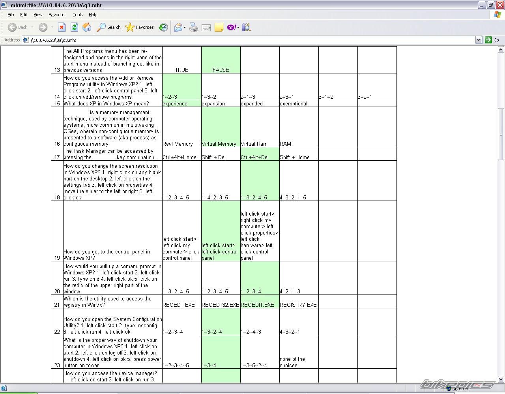The height and width of the screenshot is (394, 505).
Task: Click row number 21 cell
Action: (57, 302)
